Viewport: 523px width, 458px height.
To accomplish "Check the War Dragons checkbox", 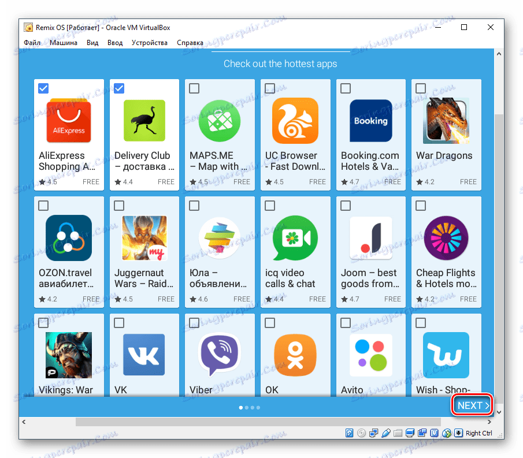I will point(421,88).
